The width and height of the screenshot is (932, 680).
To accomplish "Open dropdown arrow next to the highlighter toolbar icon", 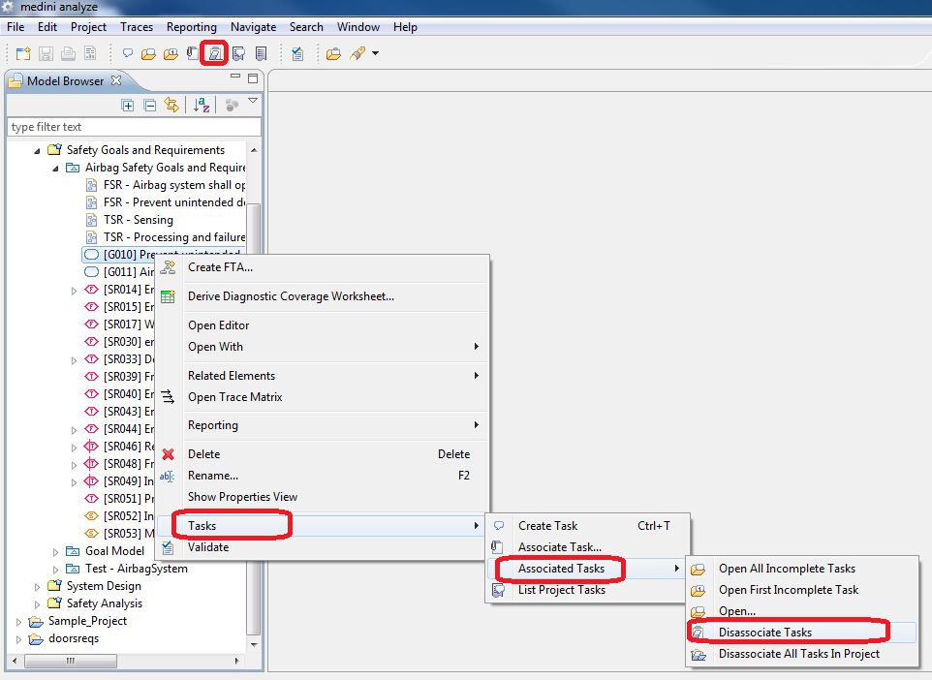I will (x=375, y=53).
